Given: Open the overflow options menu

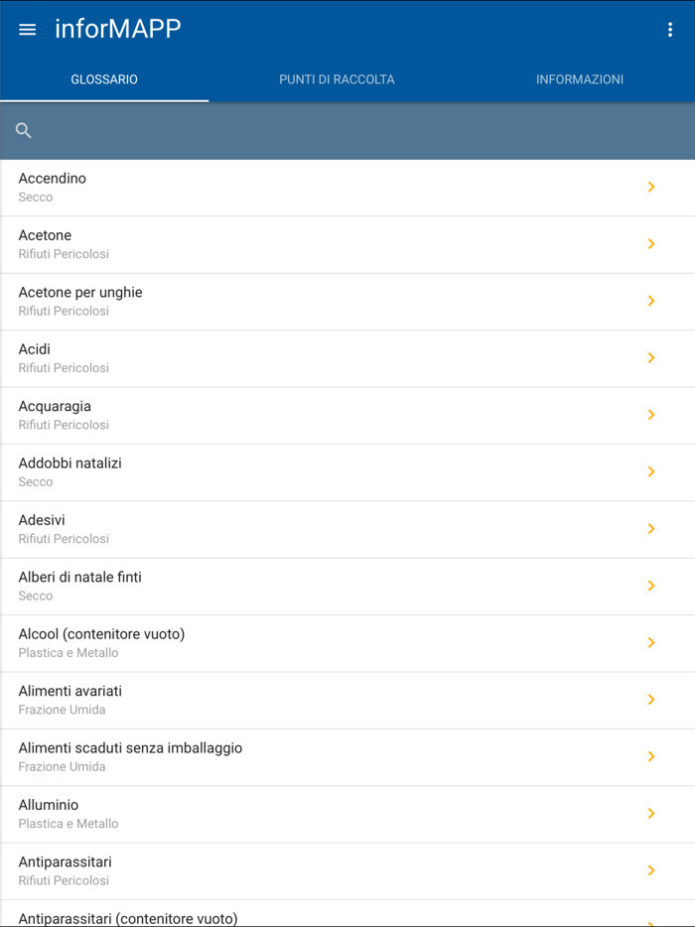Looking at the screenshot, I should click(x=671, y=29).
